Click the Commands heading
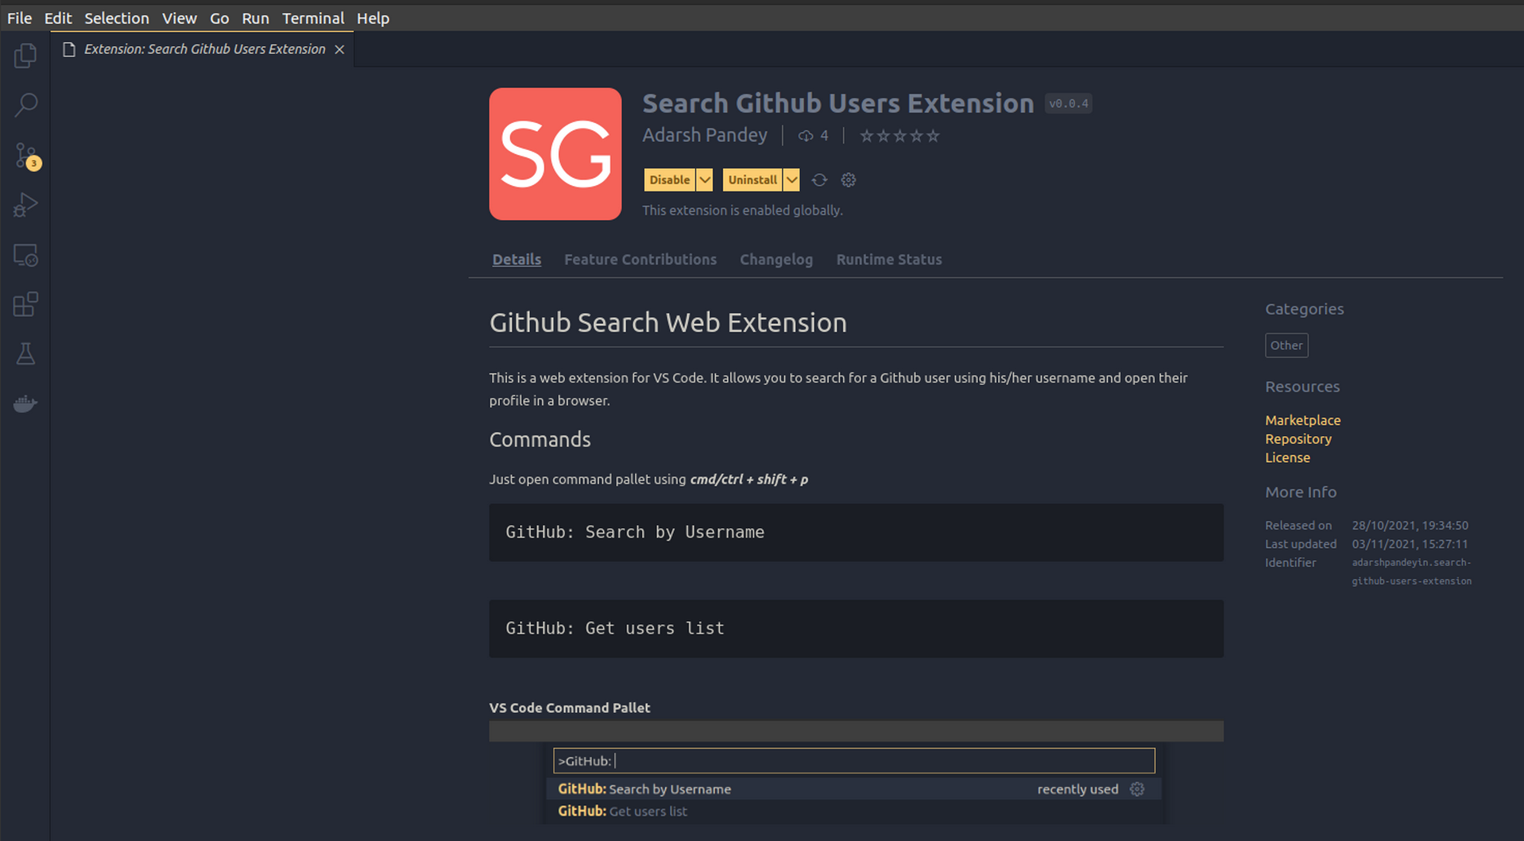1524x841 pixels. (x=540, y=440)
